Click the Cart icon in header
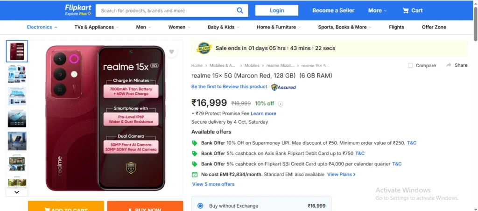The width and height of the screenshot is (478, 211). coord(406,10)
